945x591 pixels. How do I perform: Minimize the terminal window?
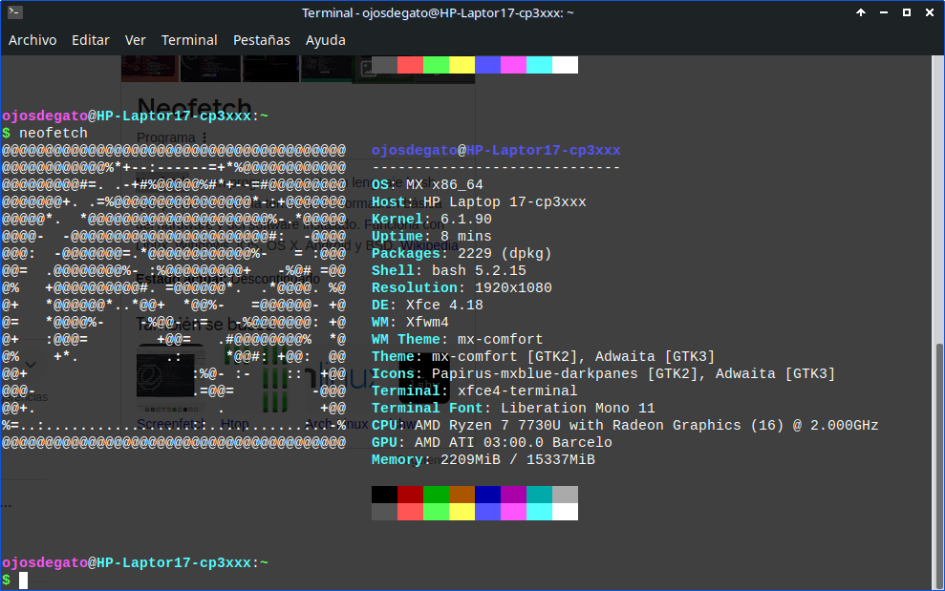coord(884,12)
